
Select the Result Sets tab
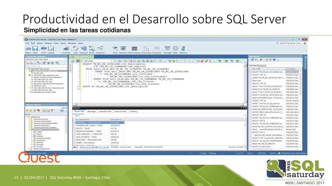pyautogui.click(x=79, y=111)
